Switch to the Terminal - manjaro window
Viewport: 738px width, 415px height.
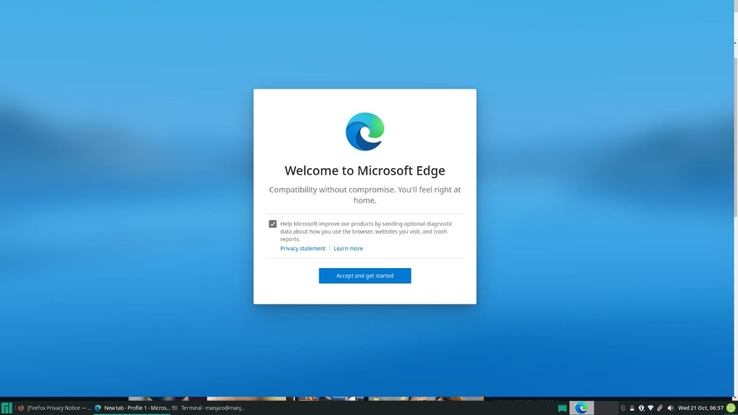coord(211,408)
